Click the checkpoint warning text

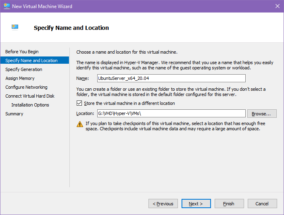[175, 126]
